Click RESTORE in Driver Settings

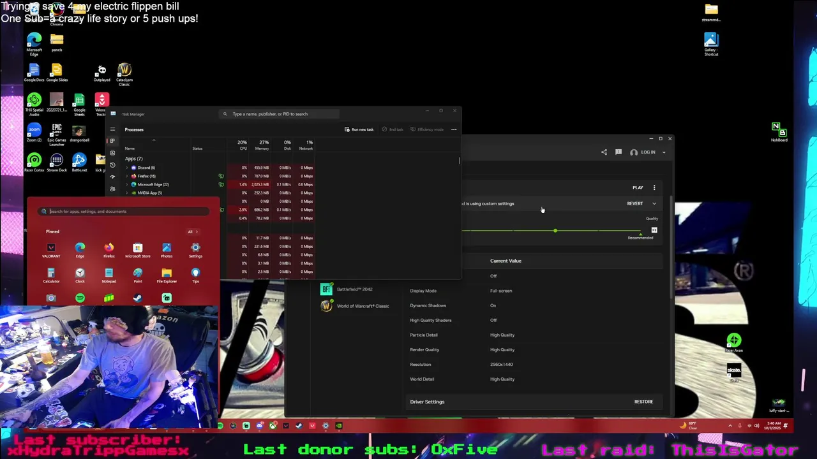click(x=643, y=402)
